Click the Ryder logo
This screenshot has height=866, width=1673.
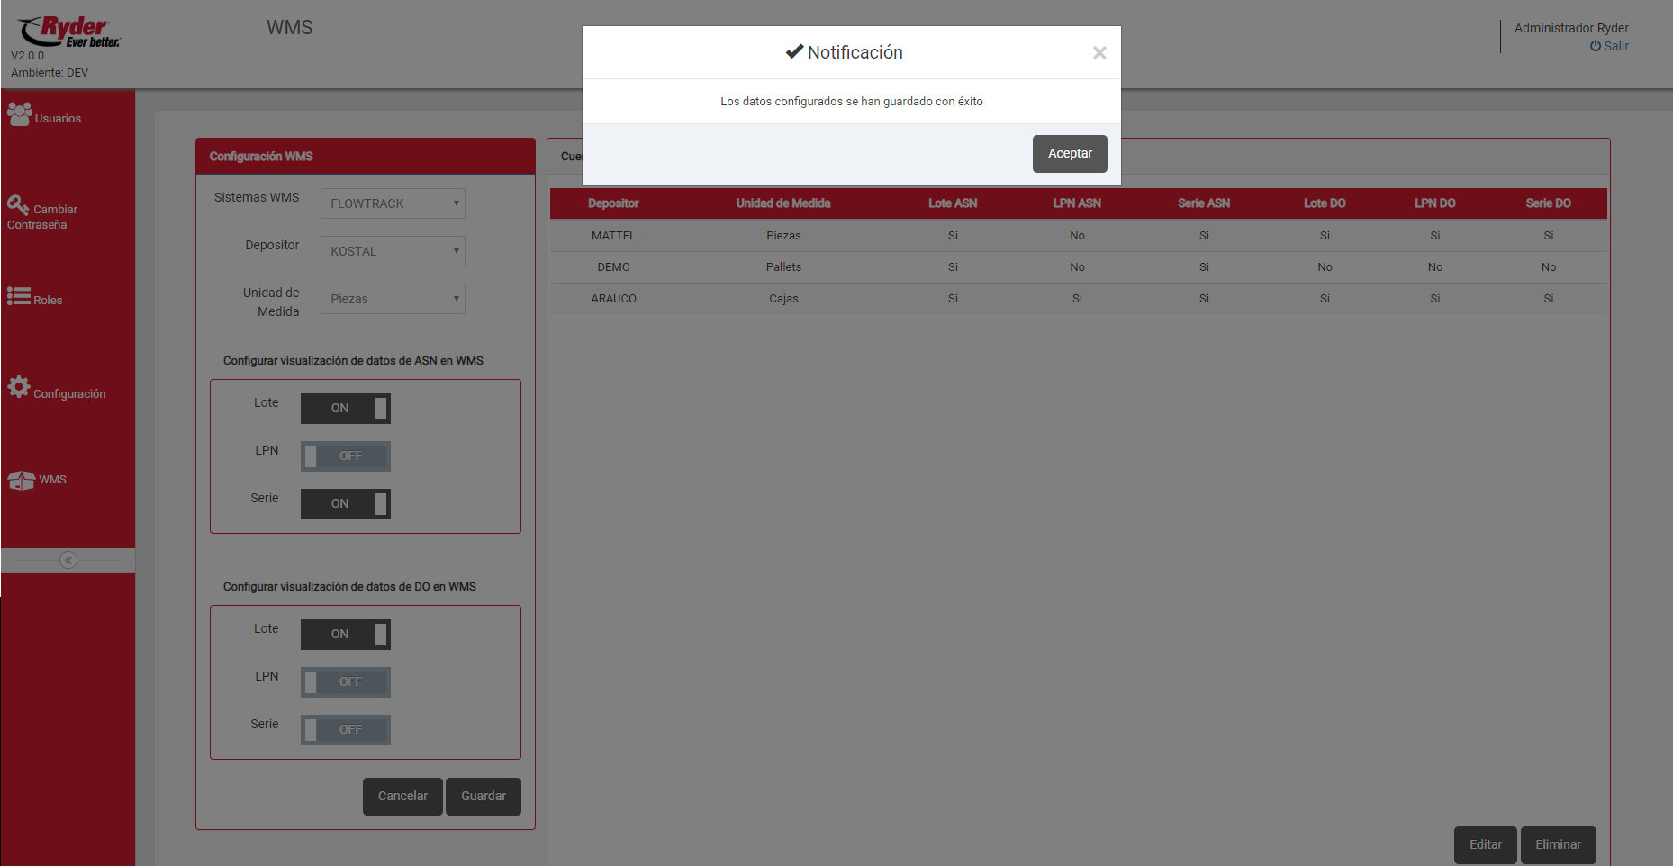click(x=69, y=32)
